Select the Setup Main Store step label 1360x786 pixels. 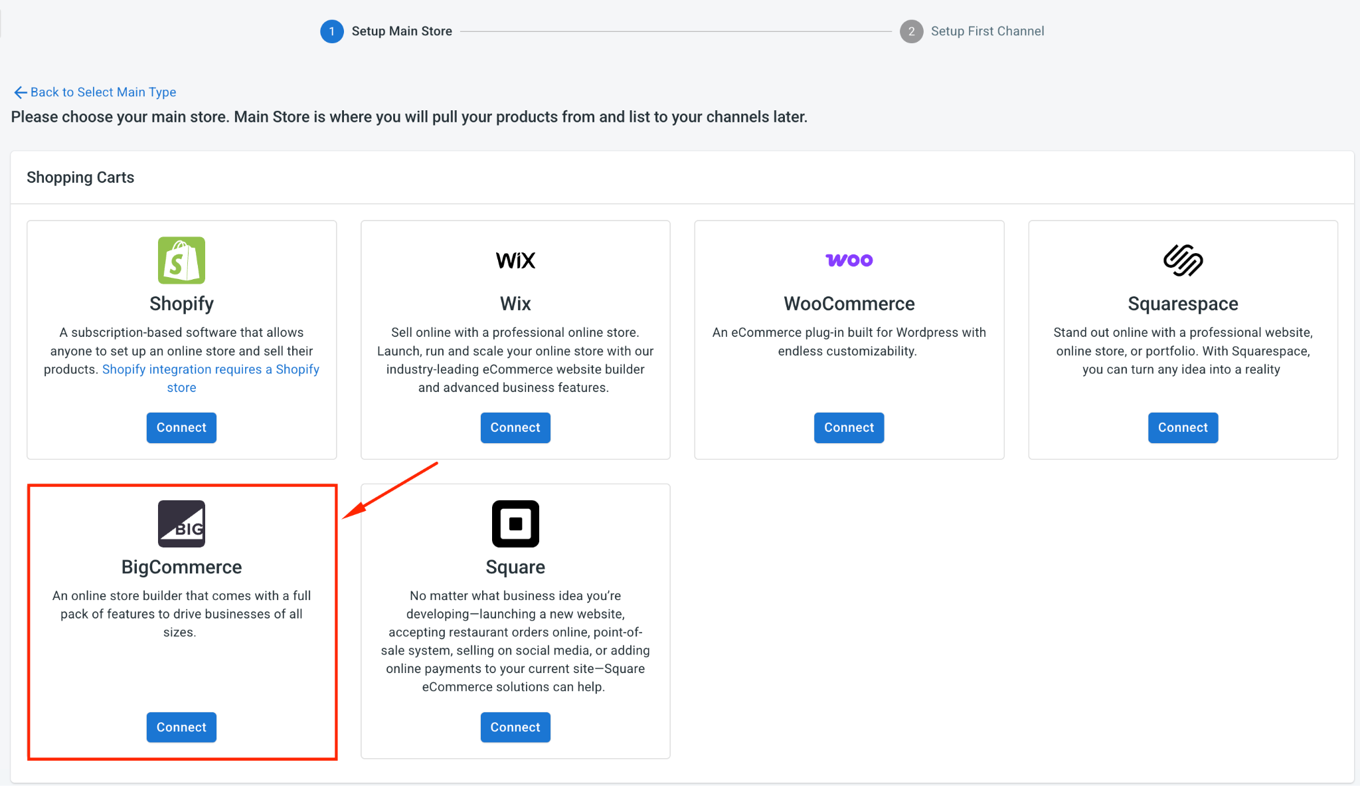402,31
